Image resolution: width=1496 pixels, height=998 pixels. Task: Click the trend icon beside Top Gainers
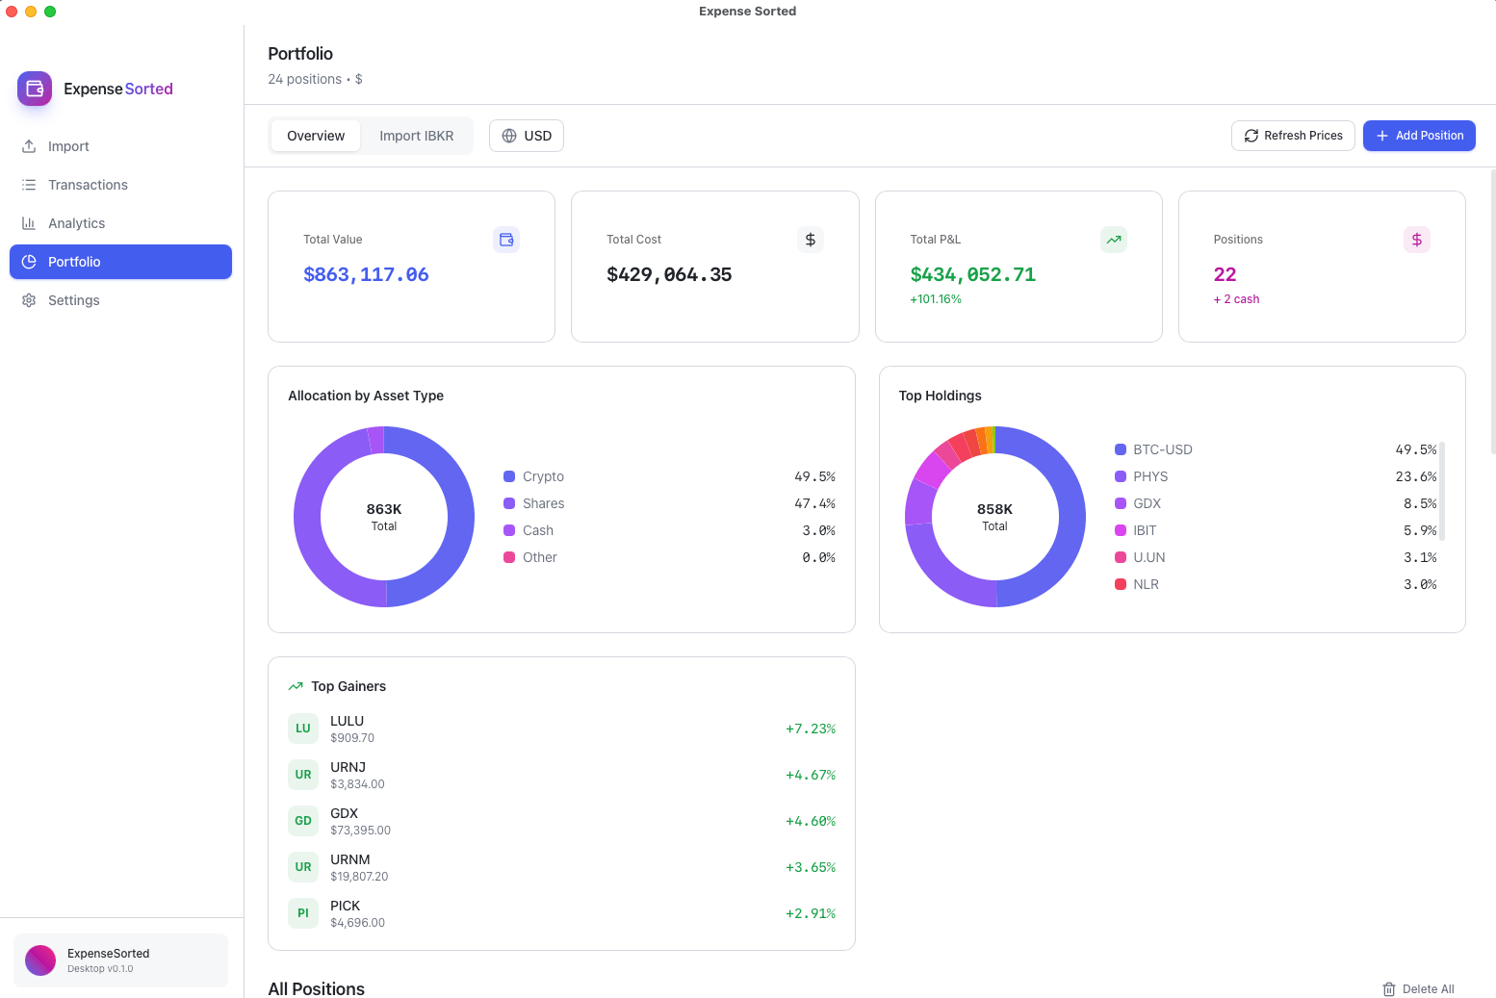(x=296, y=686)
